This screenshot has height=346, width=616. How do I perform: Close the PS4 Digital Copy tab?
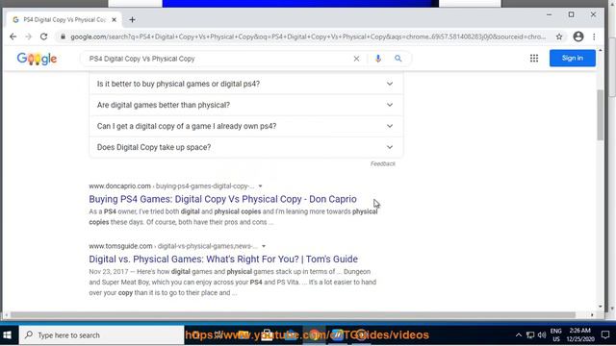pyautogui.click(x=114, y=19)
